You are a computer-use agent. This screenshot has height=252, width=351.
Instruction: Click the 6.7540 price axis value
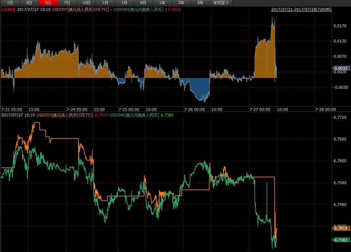(x=340, y=183)
